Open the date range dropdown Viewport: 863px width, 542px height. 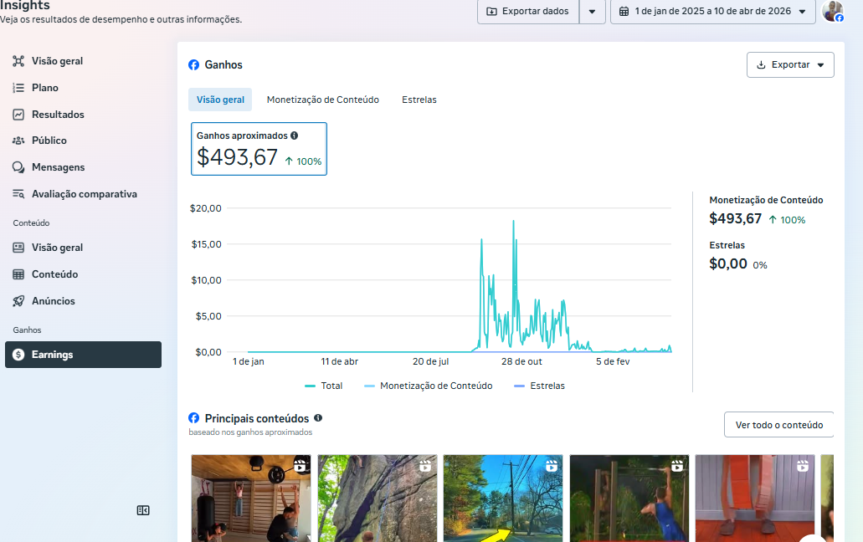pyautogui.click(x=712, y=11)
